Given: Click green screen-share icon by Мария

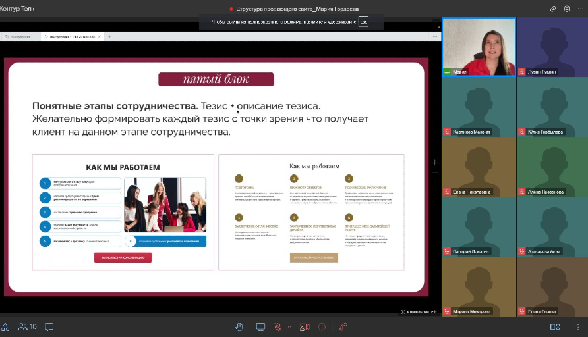Looking at the screenshot, I should tap(447, 72).
